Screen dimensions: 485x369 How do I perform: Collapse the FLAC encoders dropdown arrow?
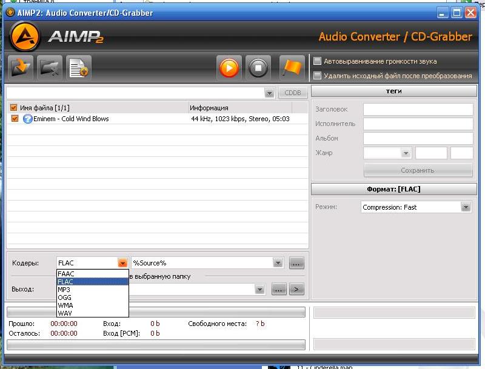[x=122, y=263]
